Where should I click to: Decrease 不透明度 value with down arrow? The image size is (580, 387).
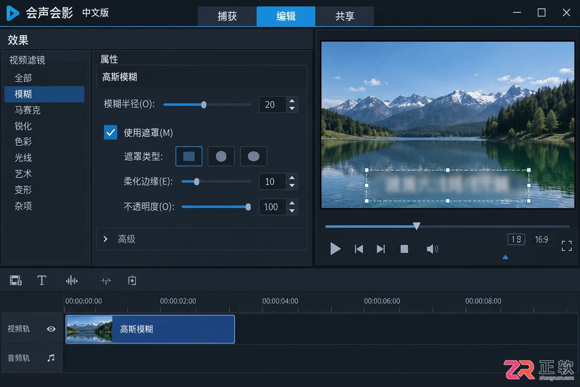(x=292, y=211)
